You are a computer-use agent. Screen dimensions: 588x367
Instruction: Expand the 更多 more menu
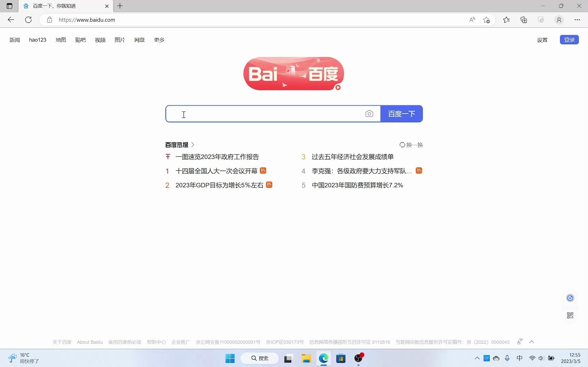point(159,40)
